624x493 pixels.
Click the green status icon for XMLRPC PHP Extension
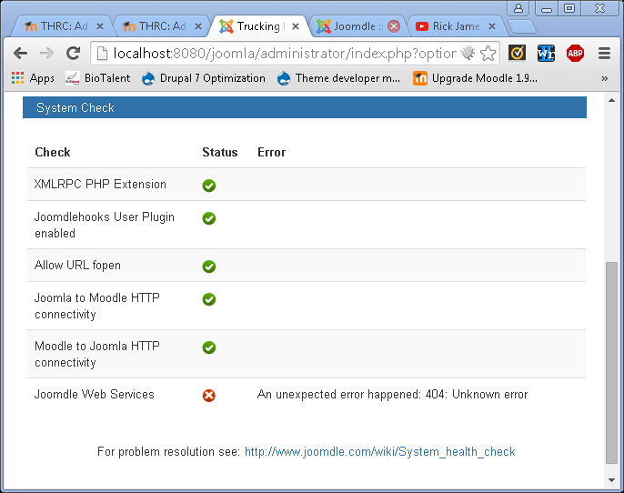(209, 186)
